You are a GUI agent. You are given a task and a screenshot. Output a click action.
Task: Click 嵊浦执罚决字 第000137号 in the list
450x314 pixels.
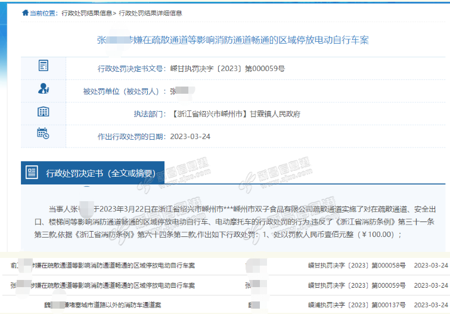coord(357,304)
